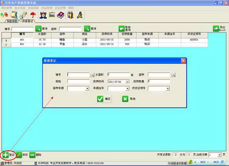
Task: Select table row 2 header cell
Action: click(x=6, y=45)
